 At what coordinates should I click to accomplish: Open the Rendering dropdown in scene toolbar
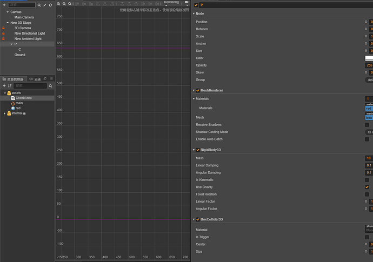coord(171,3)
